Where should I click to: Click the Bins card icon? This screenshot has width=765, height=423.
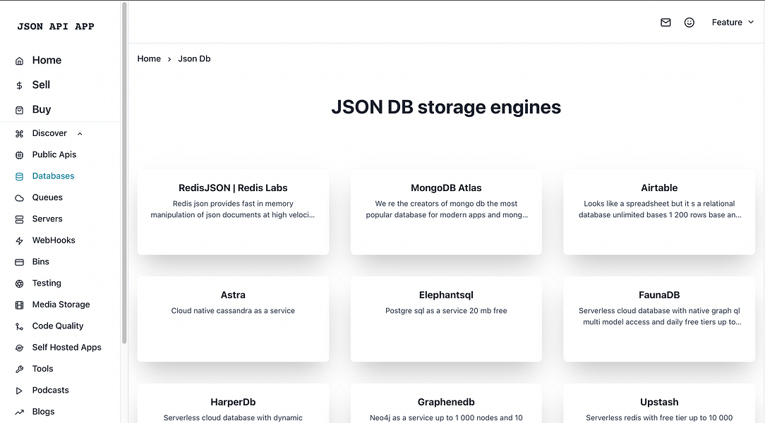click(20, 262)
